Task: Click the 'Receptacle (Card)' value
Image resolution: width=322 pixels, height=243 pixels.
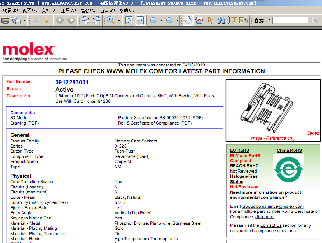Action: coord(132,156)
